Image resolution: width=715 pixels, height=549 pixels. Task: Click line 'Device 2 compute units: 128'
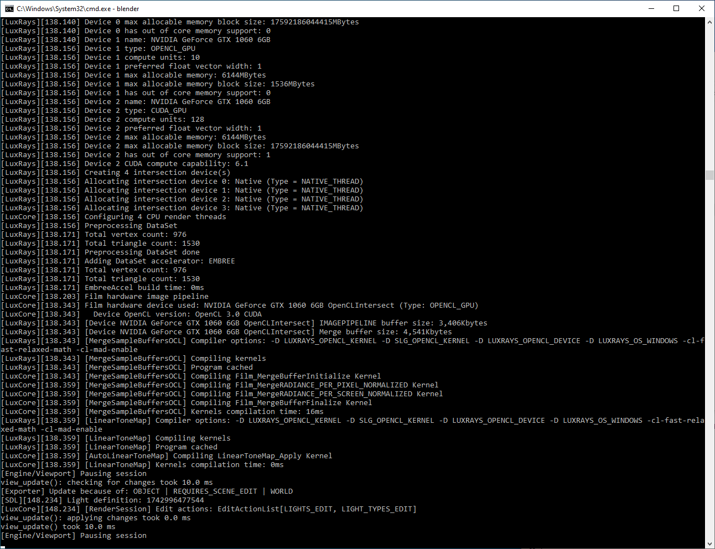[102, 120]
